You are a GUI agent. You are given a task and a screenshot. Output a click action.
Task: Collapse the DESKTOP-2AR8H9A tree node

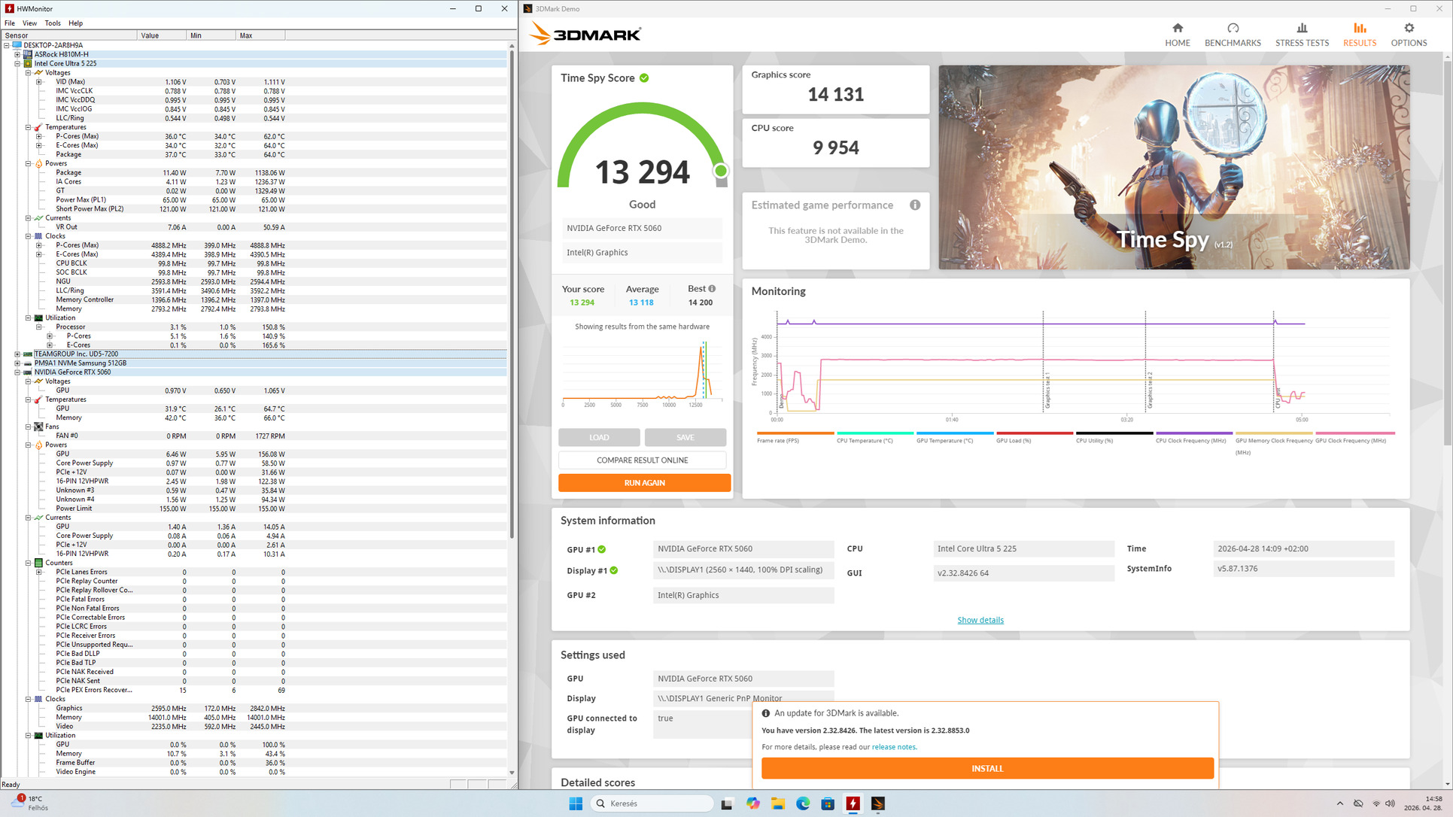(7, 45)
